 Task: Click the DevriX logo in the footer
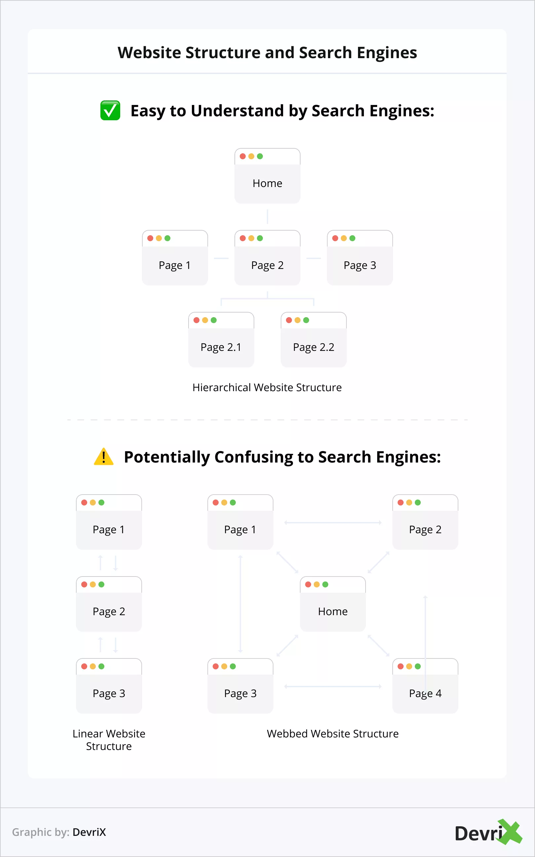point(488,832)
